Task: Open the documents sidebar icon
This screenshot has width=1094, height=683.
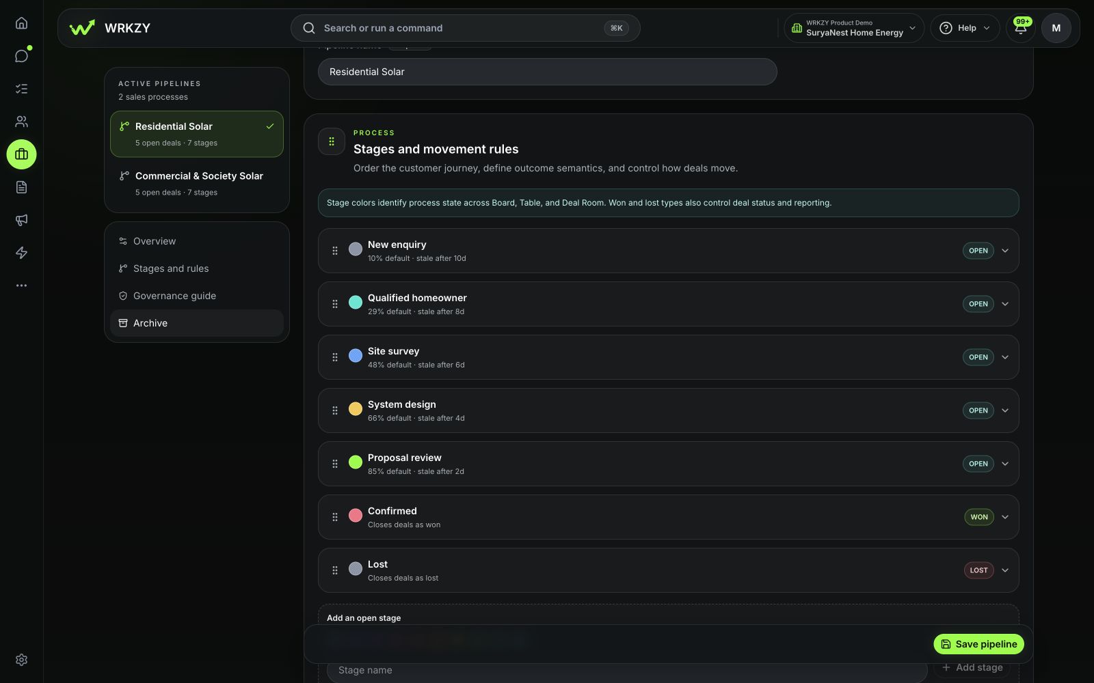Action: pos(21,187)
